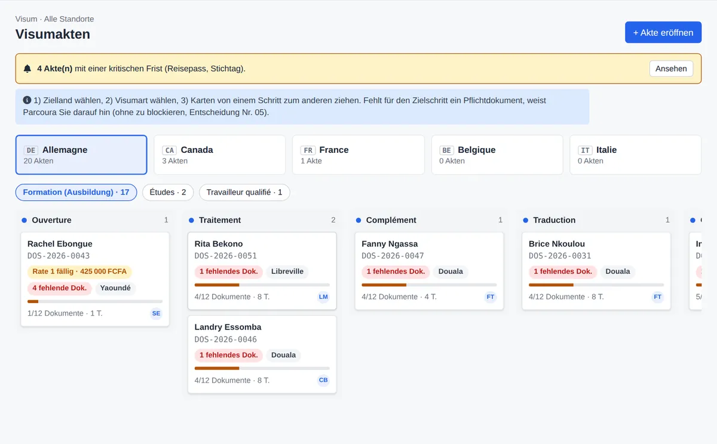Click the FT avatar on Fanny Ngassa's card
The image size is (717, 444).
[x=491, y=297]
